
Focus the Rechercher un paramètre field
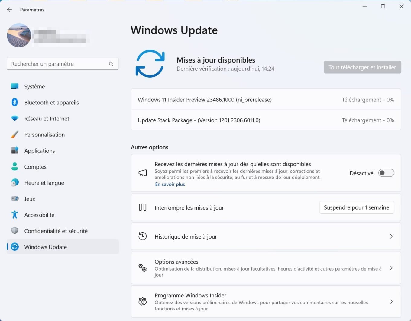(x=63, y=64)
